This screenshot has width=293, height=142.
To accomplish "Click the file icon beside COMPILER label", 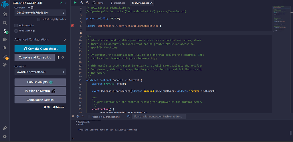I will (x=32, y=7).
